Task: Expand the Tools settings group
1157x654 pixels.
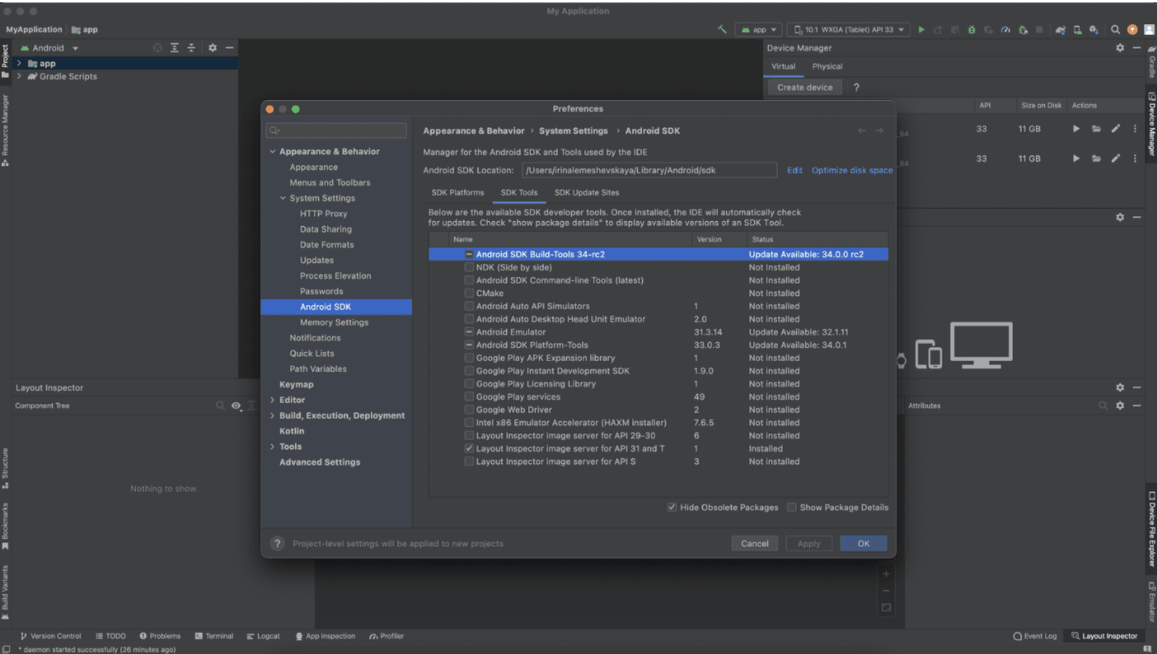Action: [x=273, y=447]
